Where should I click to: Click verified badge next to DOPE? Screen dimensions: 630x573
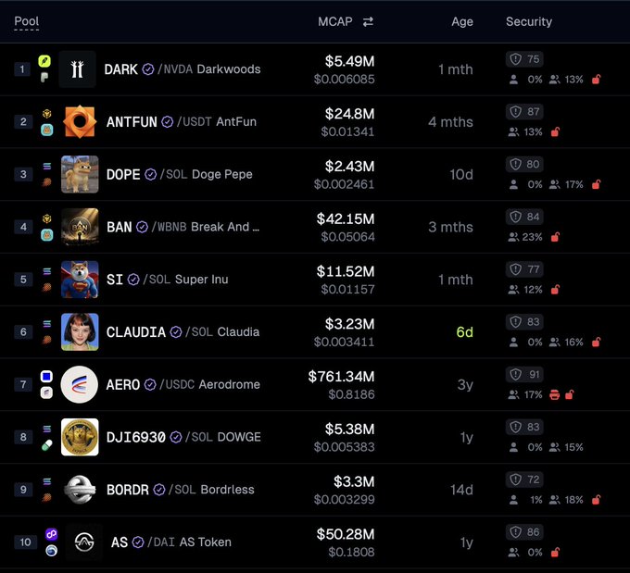150,174
